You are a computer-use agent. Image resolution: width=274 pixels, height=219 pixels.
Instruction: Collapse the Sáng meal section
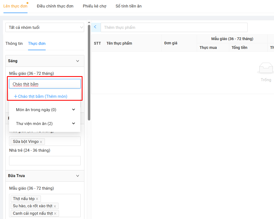[77, 61]
